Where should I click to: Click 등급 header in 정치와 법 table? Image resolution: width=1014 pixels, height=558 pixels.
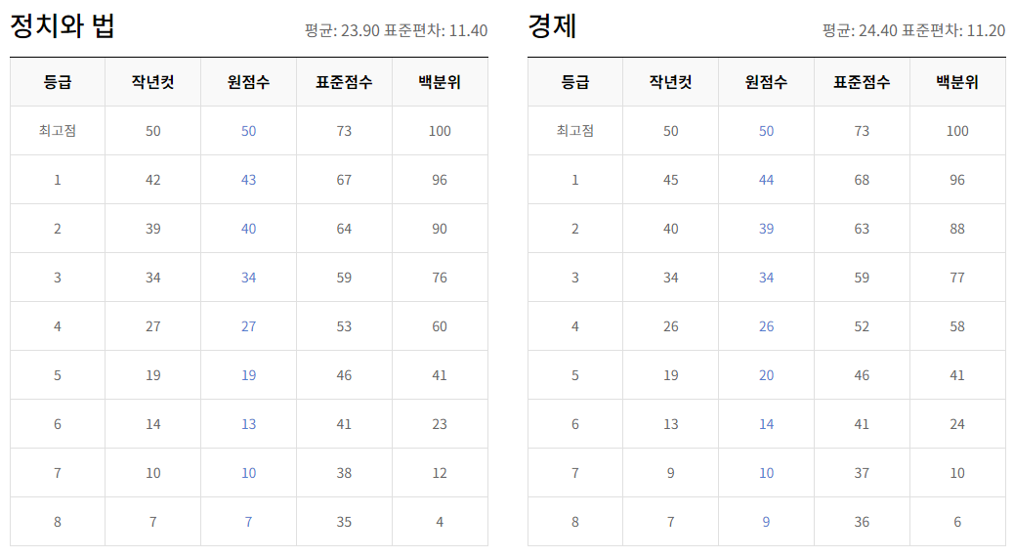[x=58, y=82]
